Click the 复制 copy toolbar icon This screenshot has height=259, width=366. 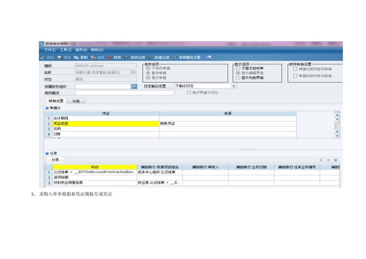coord(76,57)
